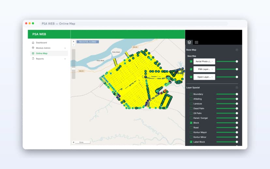Open the Pilih Layer dropdown
This screenshot has height=169, width=270.
[x=204, y=69]
